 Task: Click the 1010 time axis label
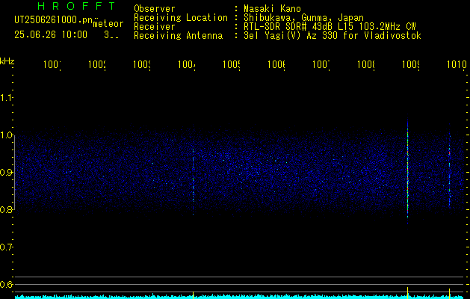coord(457,64)
